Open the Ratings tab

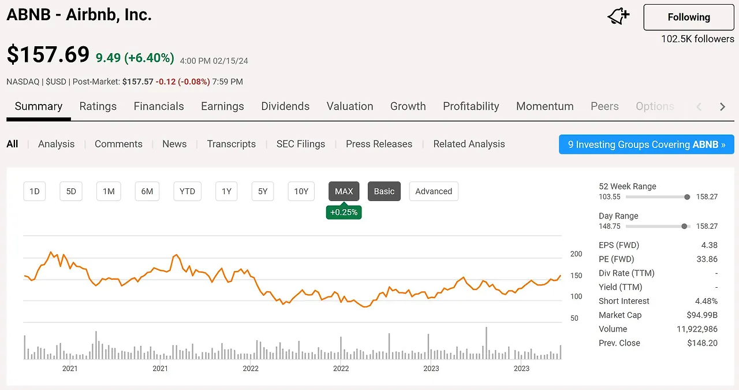coord(98,106)
